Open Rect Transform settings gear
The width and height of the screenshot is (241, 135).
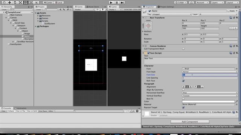click(x=237, y=18)
